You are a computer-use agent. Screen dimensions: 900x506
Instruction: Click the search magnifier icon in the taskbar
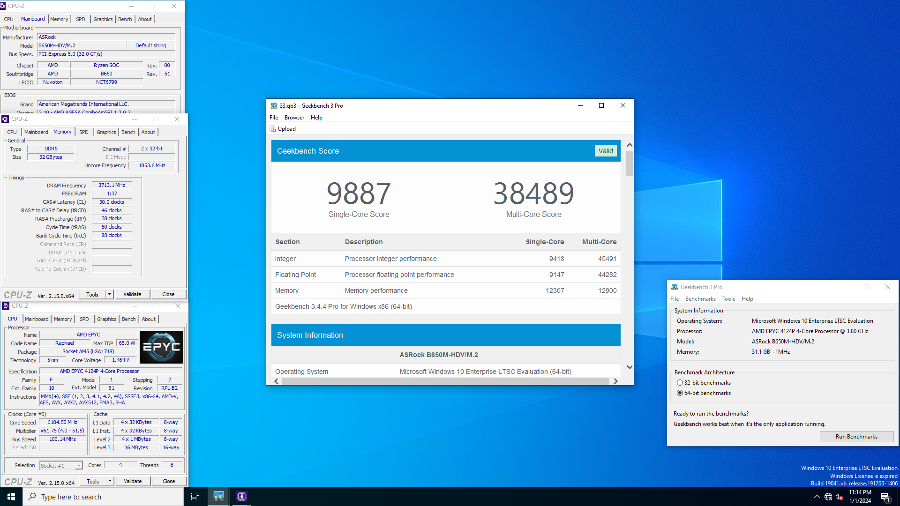tap(32, 497)
